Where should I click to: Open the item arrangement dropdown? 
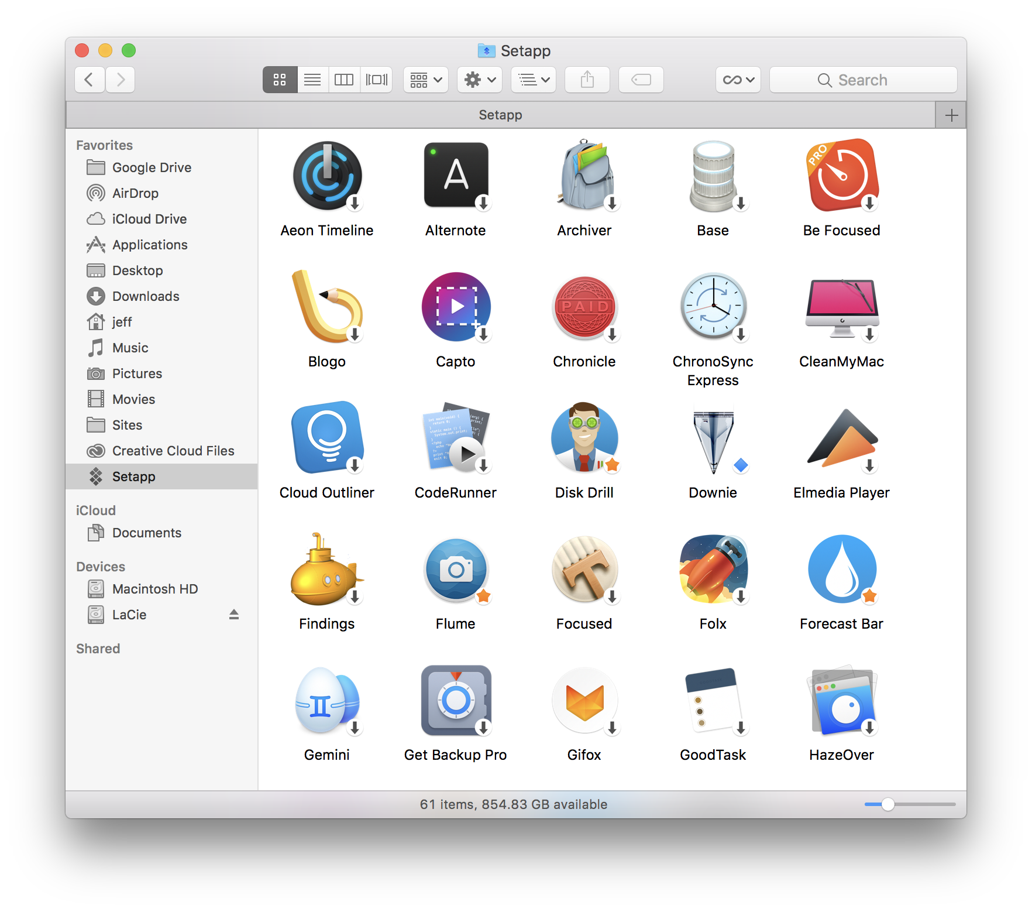[x=425, y=80]
